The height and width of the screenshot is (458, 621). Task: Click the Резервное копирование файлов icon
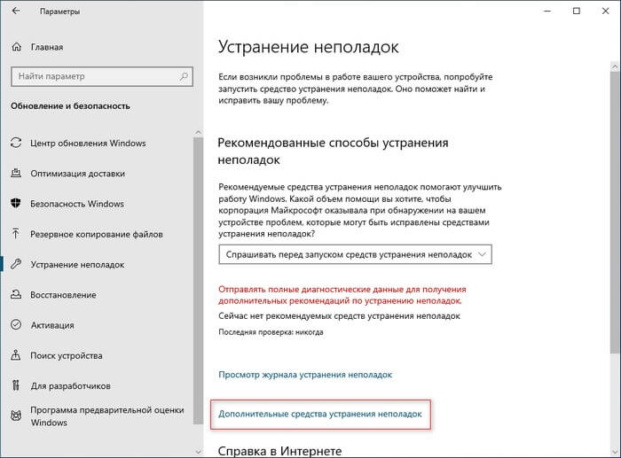pyautogui.click(x=16, y=235)
